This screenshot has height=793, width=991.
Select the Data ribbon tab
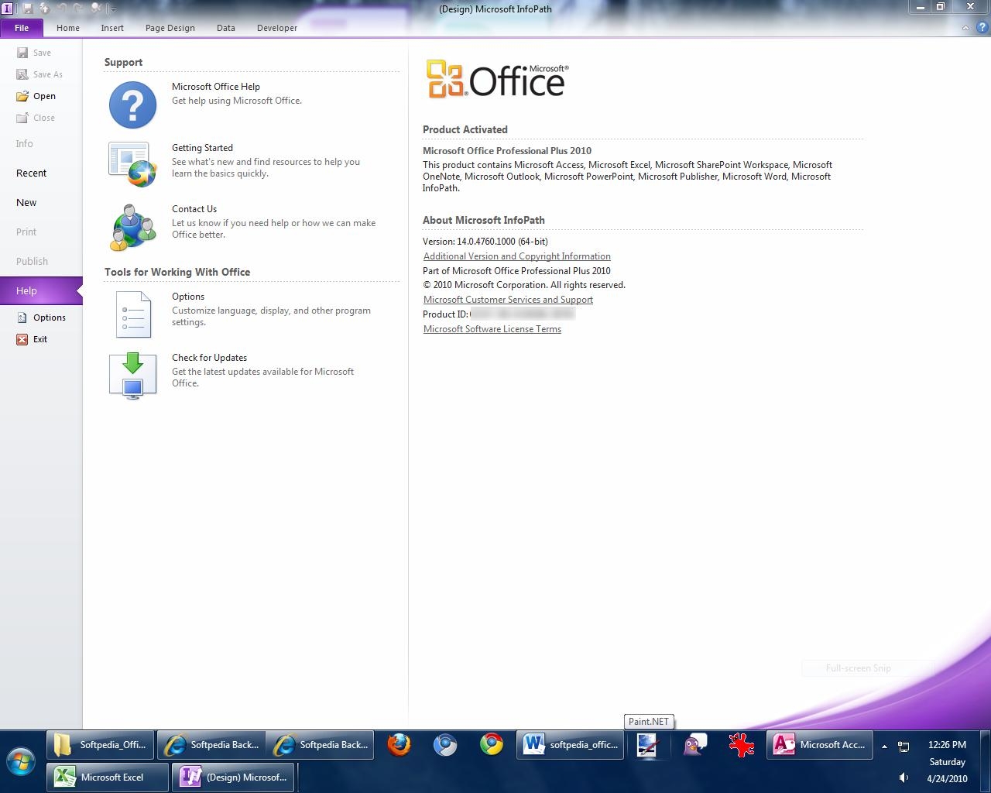point(226,28)
